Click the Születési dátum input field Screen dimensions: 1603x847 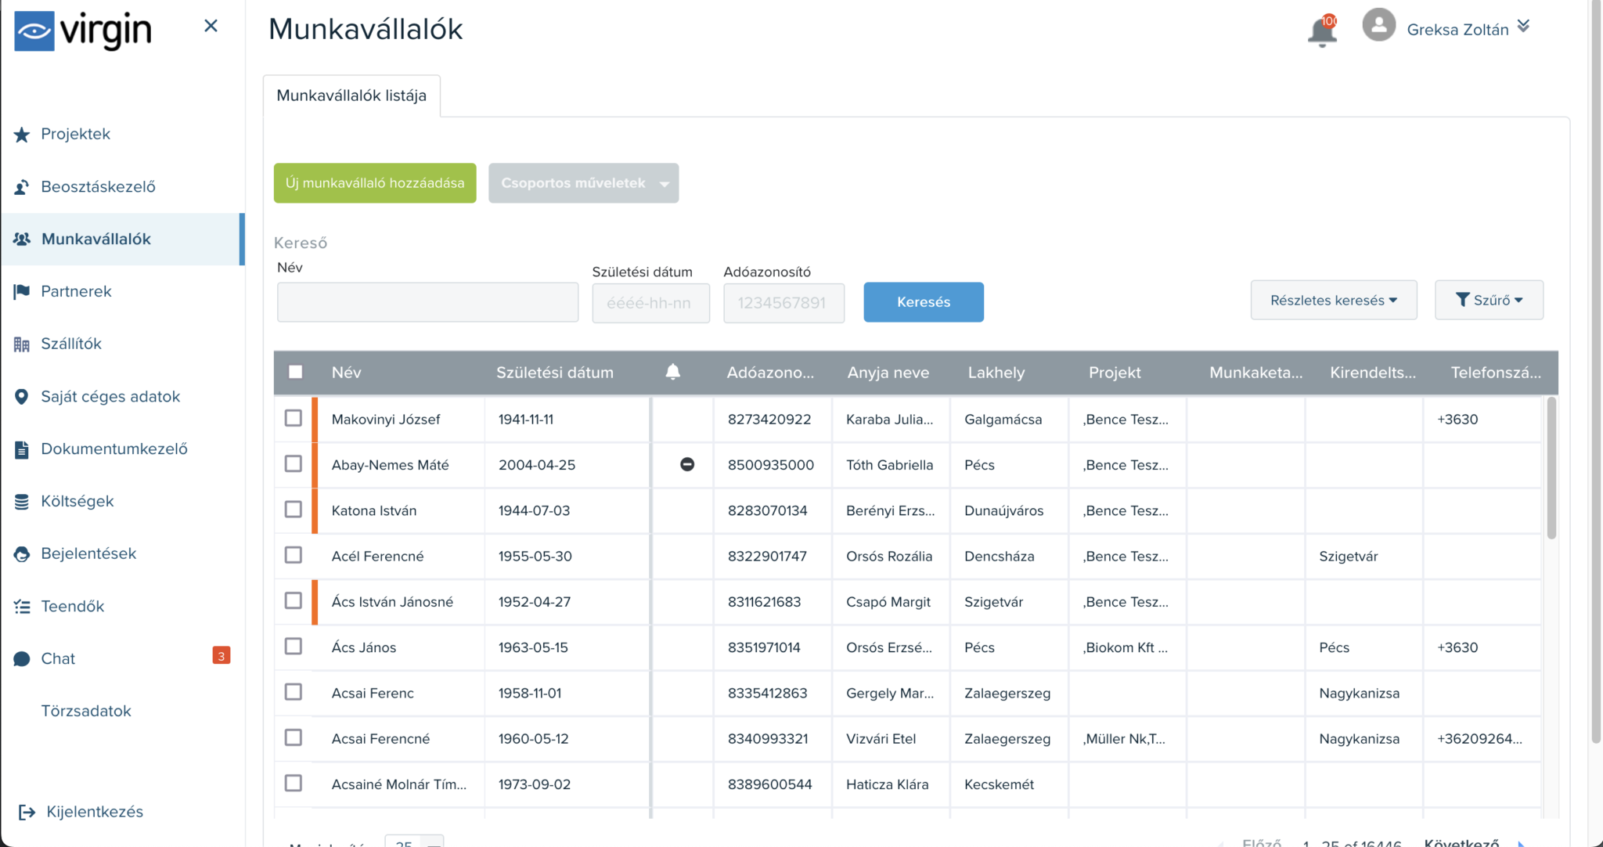click(651, 303)
